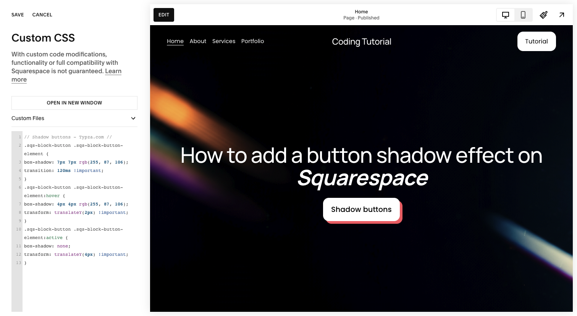Click the Shadow buttons button

coord(361,209)
